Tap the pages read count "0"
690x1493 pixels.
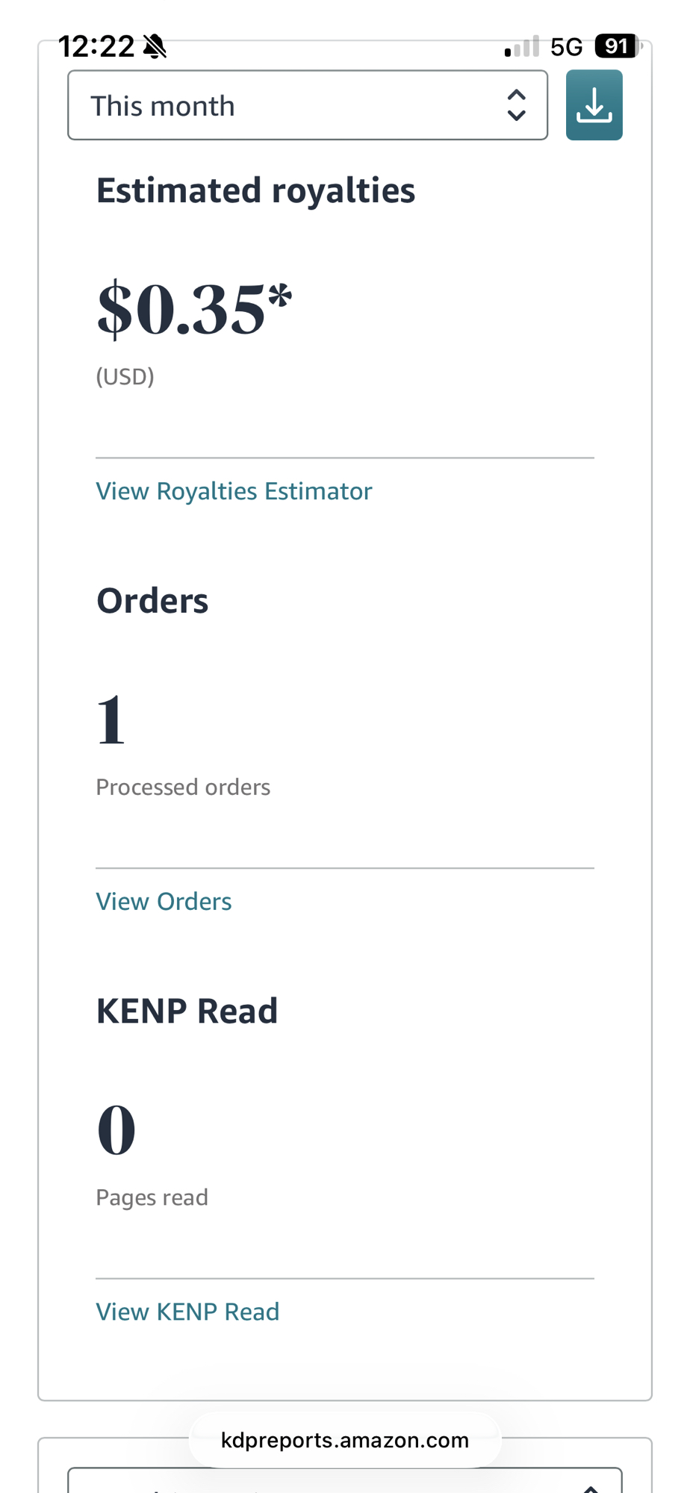(x=116, y=1130)
